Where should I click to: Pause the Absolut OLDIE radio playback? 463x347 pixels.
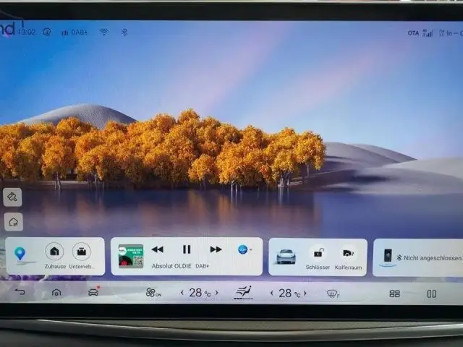point(187,249)
